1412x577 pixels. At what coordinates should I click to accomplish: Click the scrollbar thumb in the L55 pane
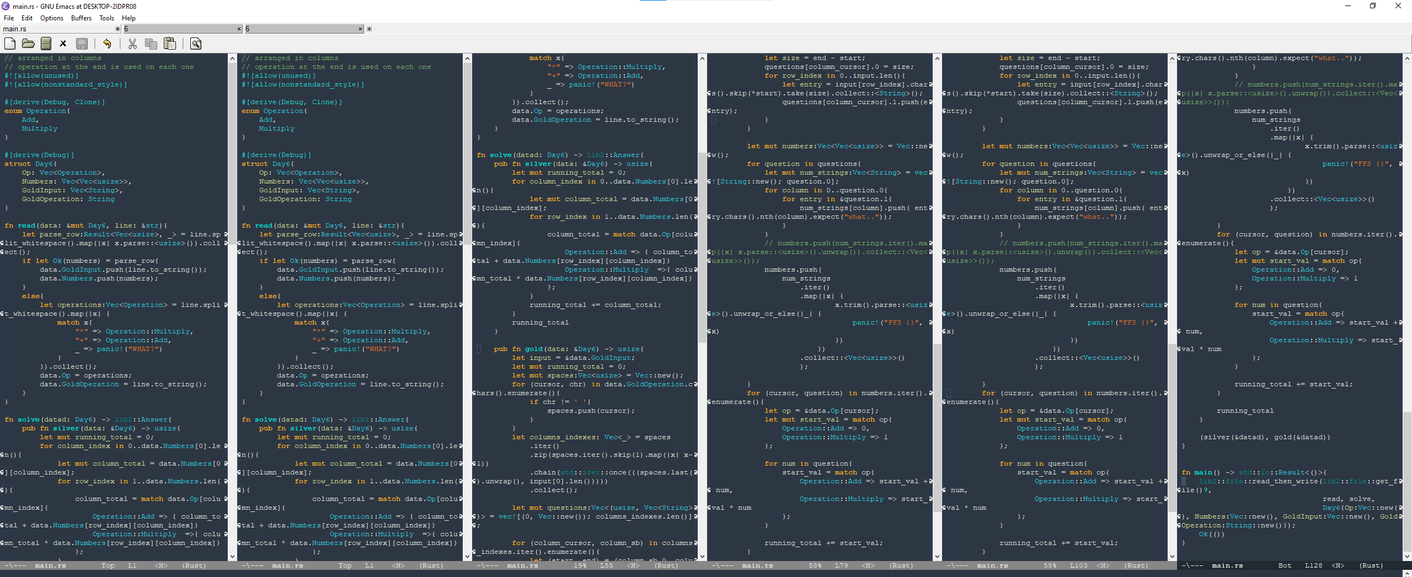pyautogui.click(x=702, y=247)
